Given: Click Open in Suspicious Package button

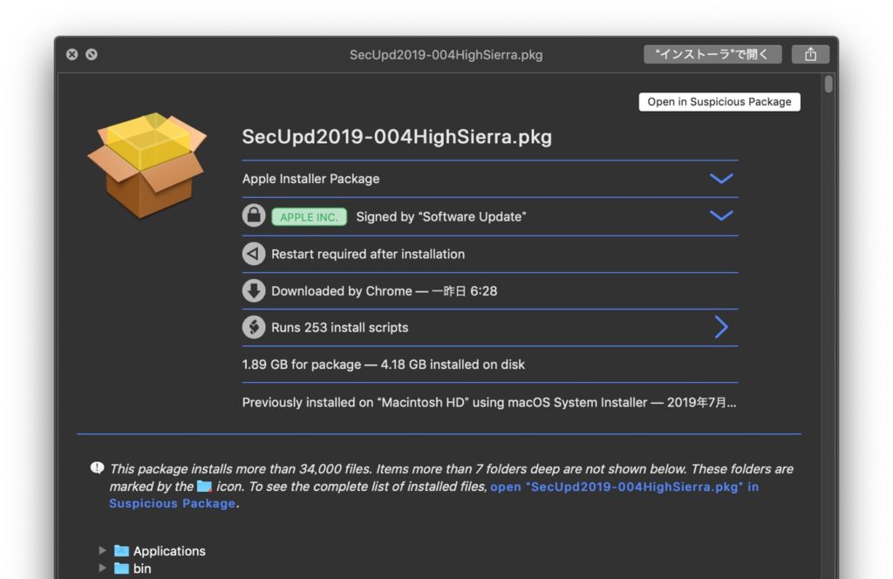Looking at the screenshot, I should click(x=719, y=101).
